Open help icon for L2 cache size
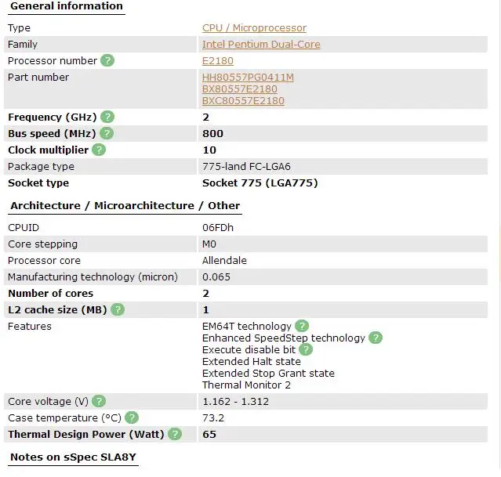 click(118, 309)
